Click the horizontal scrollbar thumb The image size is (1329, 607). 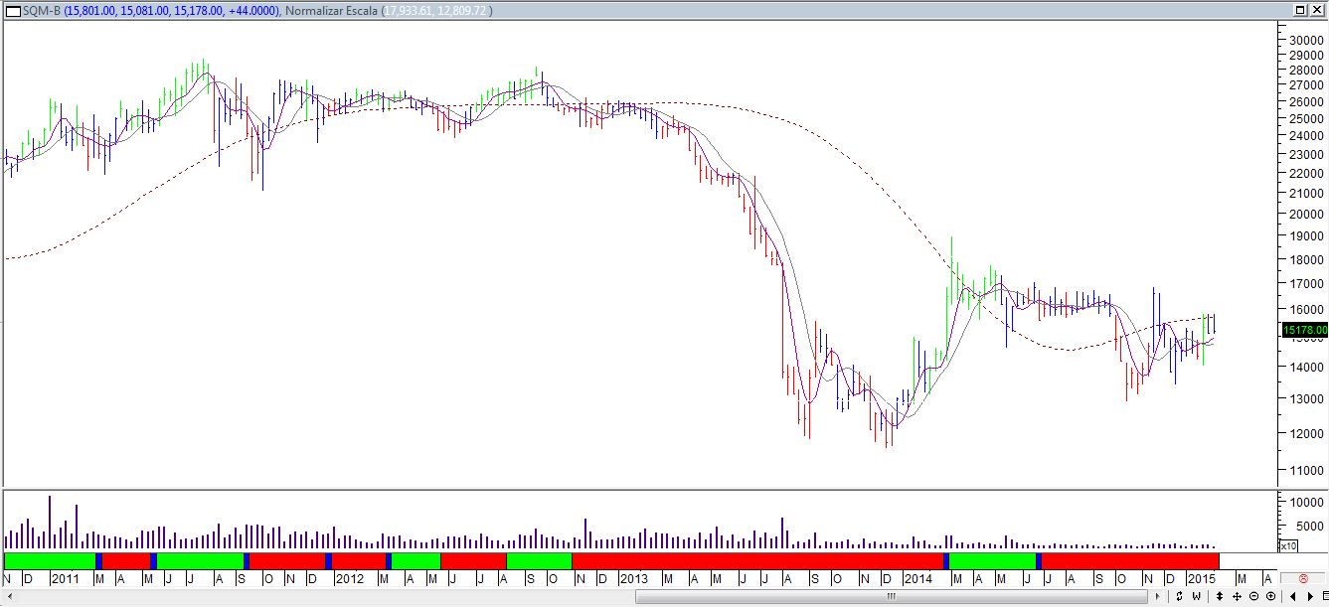(x=892, y=596)
